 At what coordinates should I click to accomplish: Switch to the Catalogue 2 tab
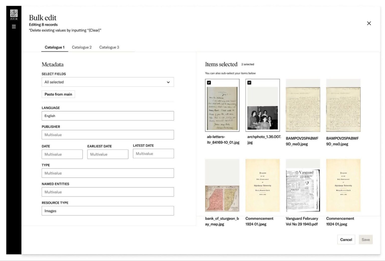82,47
